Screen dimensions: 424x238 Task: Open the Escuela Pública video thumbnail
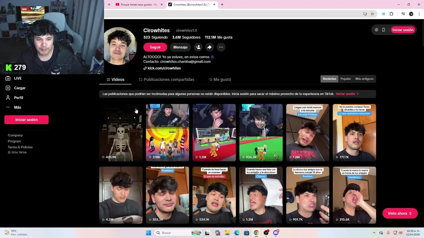click(307, 133)
